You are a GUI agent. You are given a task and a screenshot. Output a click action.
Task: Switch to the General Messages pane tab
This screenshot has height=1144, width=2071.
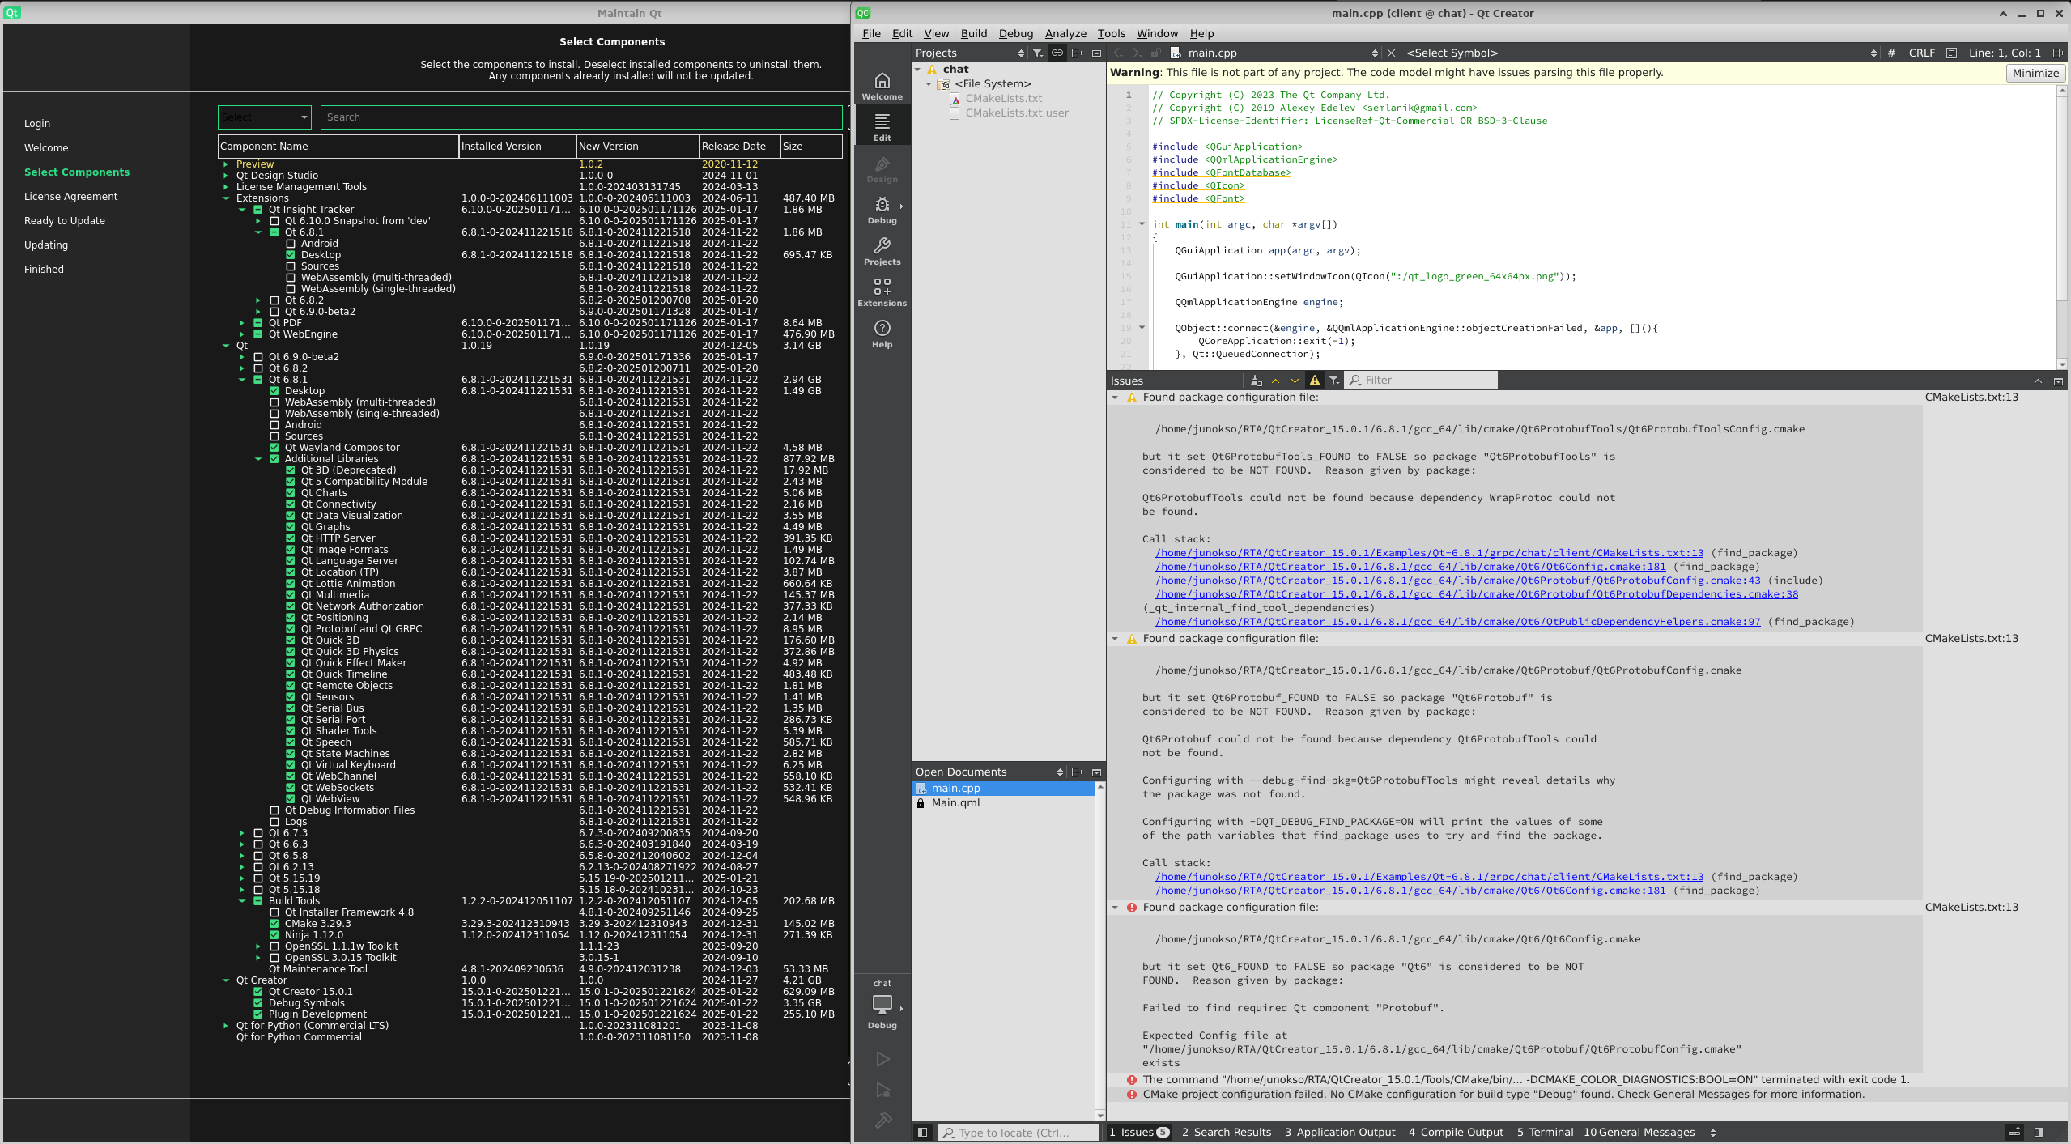(x=1639, y=1133)
